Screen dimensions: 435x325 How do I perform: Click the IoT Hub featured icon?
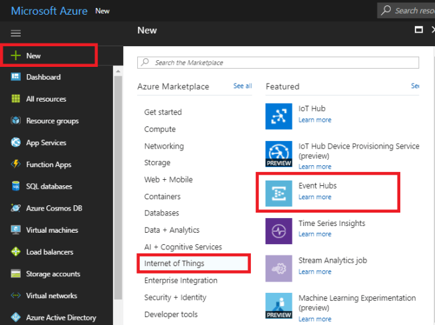pyautogui.click(x=278, y=115)
